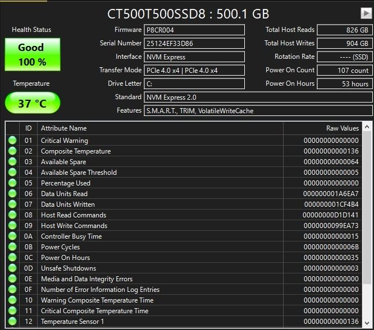The width and height of the screenshot is (374, 330).
Task: Click the Interface field NVM Express
Action: (194, 57)
